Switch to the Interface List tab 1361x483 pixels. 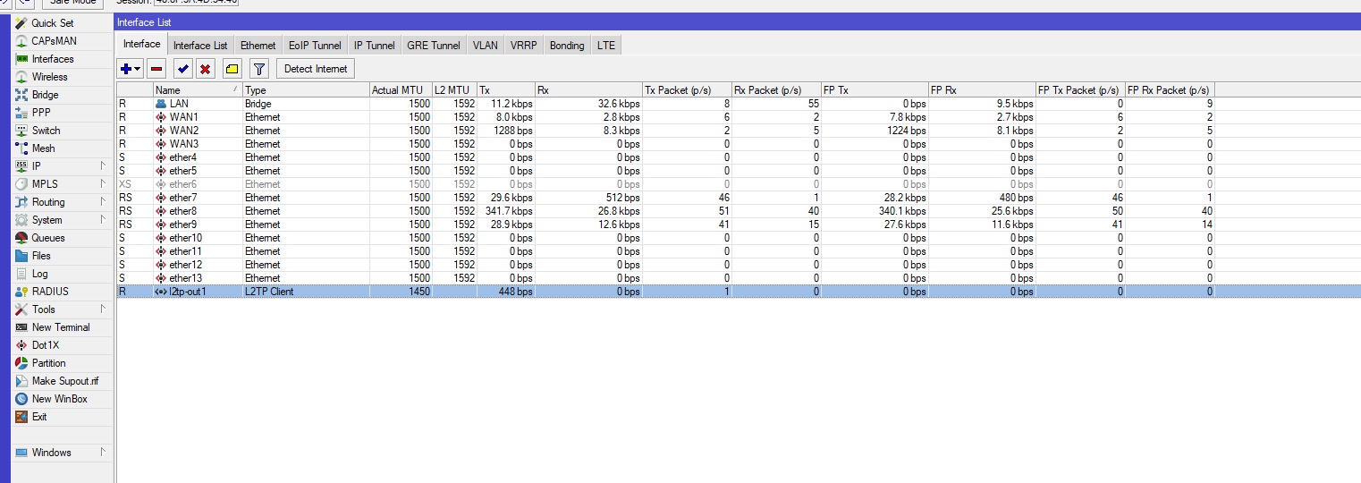point(200,45)
